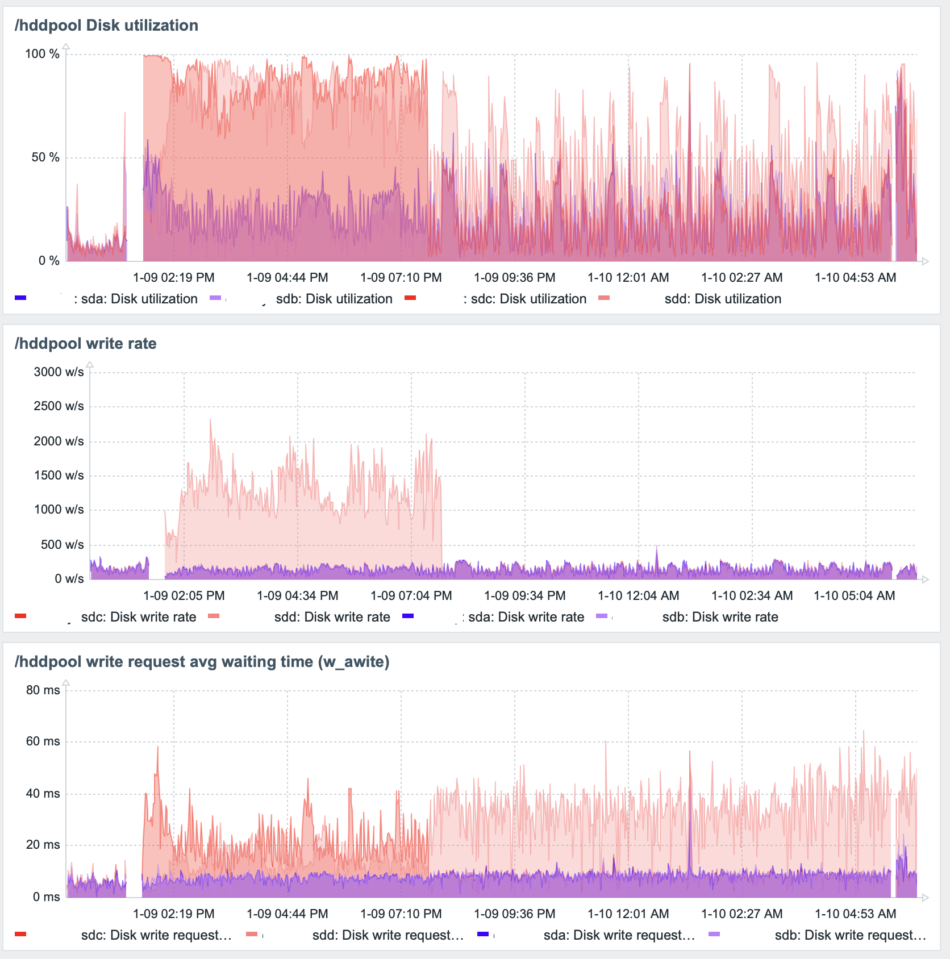Select the 'sda: Disk write rate' legend label
The width and height of the screenshot is (950, 959).
click(526, 617)
